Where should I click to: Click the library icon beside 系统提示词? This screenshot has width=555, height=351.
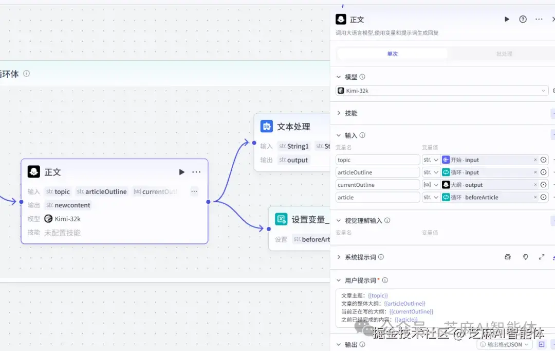click(x=508, y=257)
